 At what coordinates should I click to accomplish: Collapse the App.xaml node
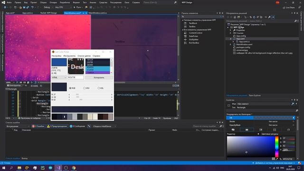230,39
